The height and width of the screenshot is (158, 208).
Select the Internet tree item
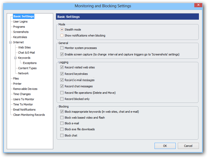pos(18,42)
